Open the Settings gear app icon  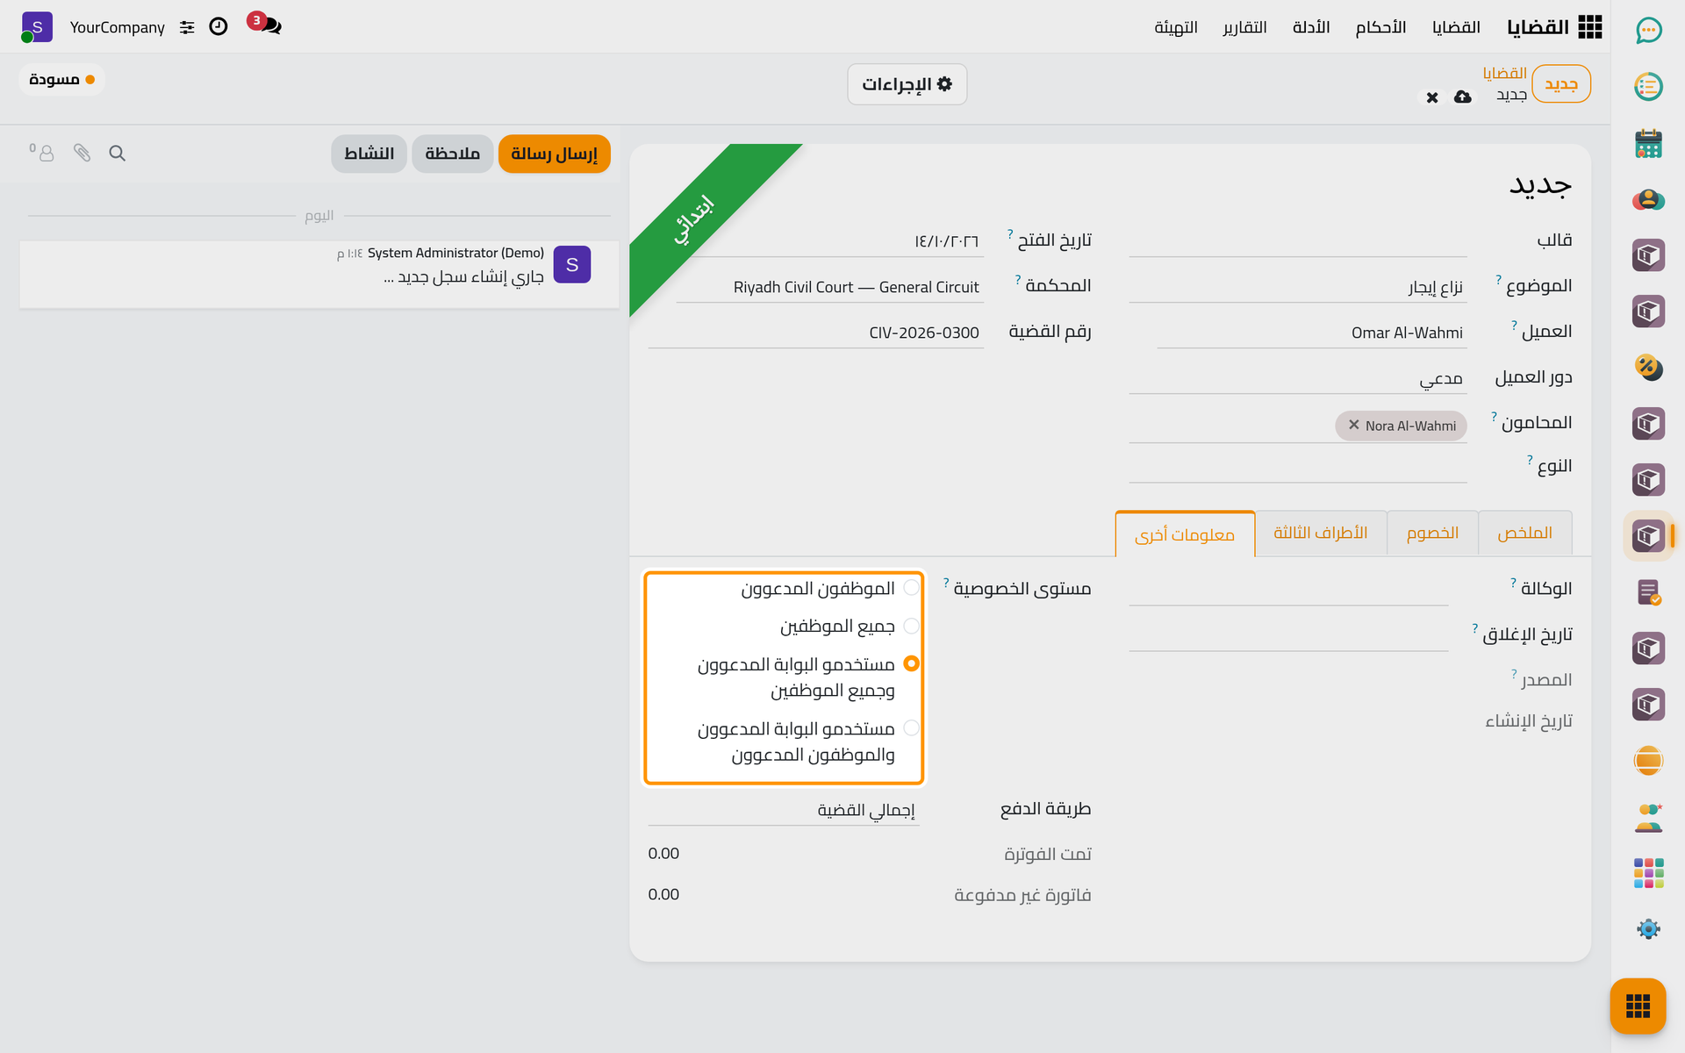coord(1648,929)
